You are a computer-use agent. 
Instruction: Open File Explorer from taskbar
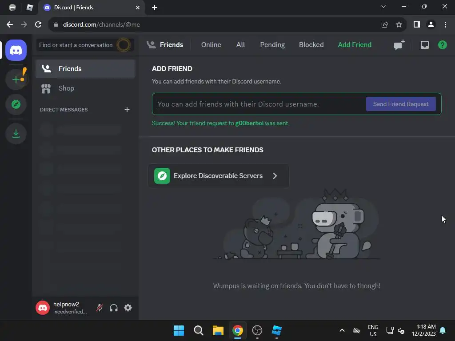(218, 330)
